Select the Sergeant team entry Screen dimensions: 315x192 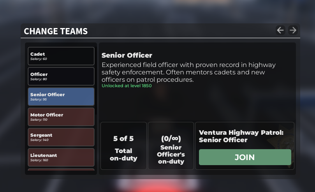pyautogui.click(x=61, y=137)
